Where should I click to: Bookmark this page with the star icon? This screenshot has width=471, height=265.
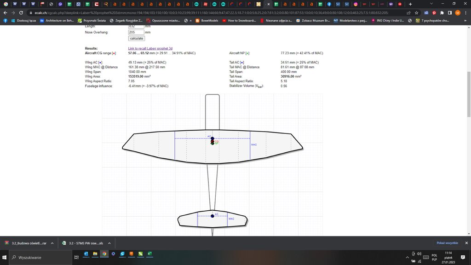[x=416, y=13]
